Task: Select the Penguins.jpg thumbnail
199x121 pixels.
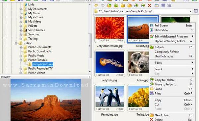Action: (x=110, y=97)
